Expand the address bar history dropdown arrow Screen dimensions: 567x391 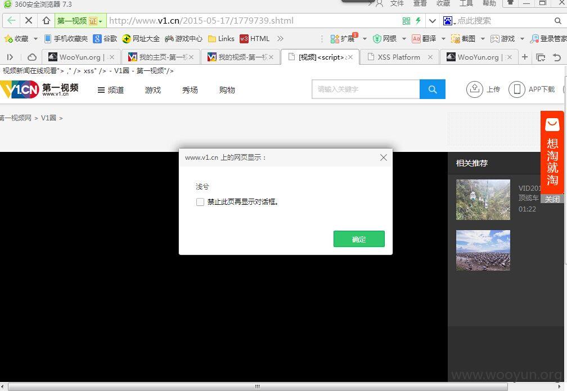(432, 21)
